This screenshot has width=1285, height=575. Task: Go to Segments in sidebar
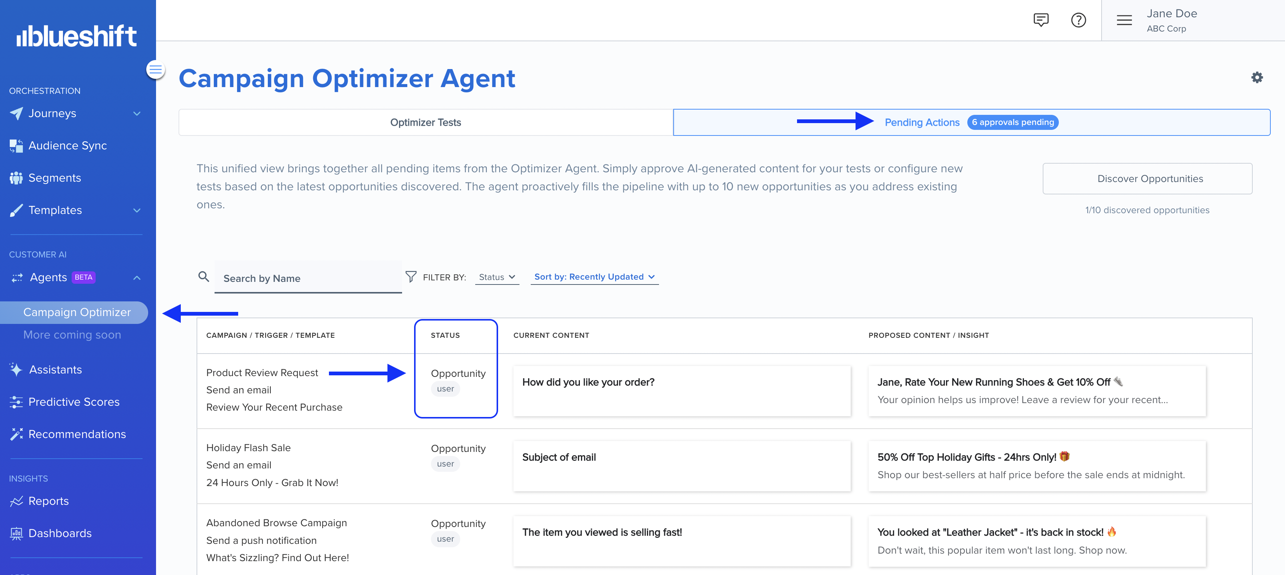click(54, 178)
